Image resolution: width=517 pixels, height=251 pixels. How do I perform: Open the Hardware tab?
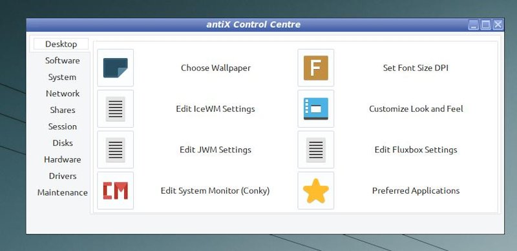point(62,159)
